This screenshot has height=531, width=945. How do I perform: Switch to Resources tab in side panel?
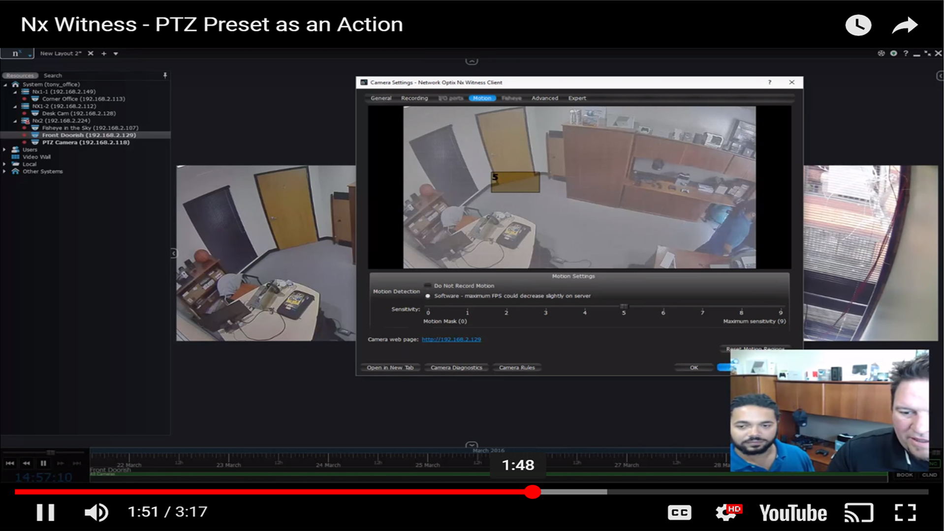(20, 76)
